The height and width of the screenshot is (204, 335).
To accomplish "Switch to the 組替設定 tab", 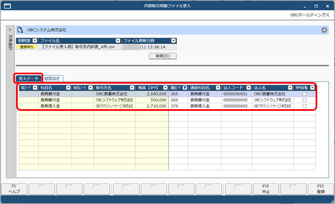I will pos(52,79).
